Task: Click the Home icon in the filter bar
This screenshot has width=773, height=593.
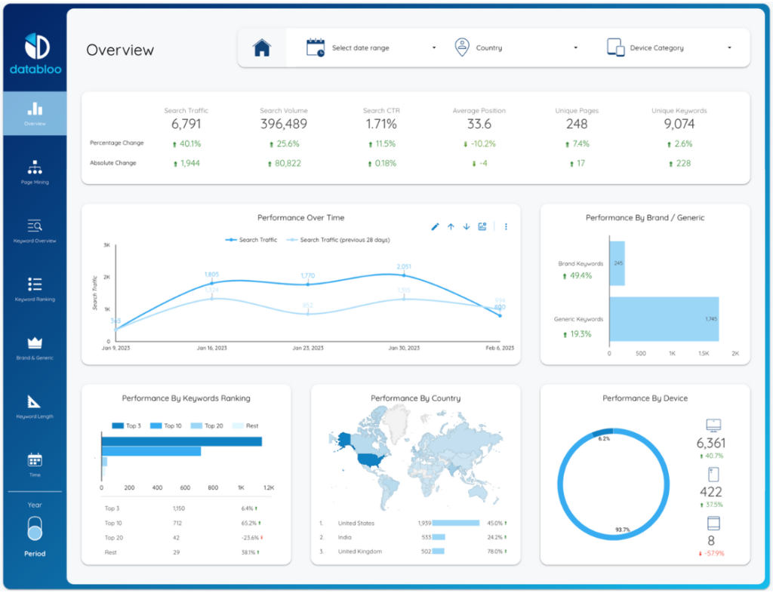Action: tap(260, 47)
